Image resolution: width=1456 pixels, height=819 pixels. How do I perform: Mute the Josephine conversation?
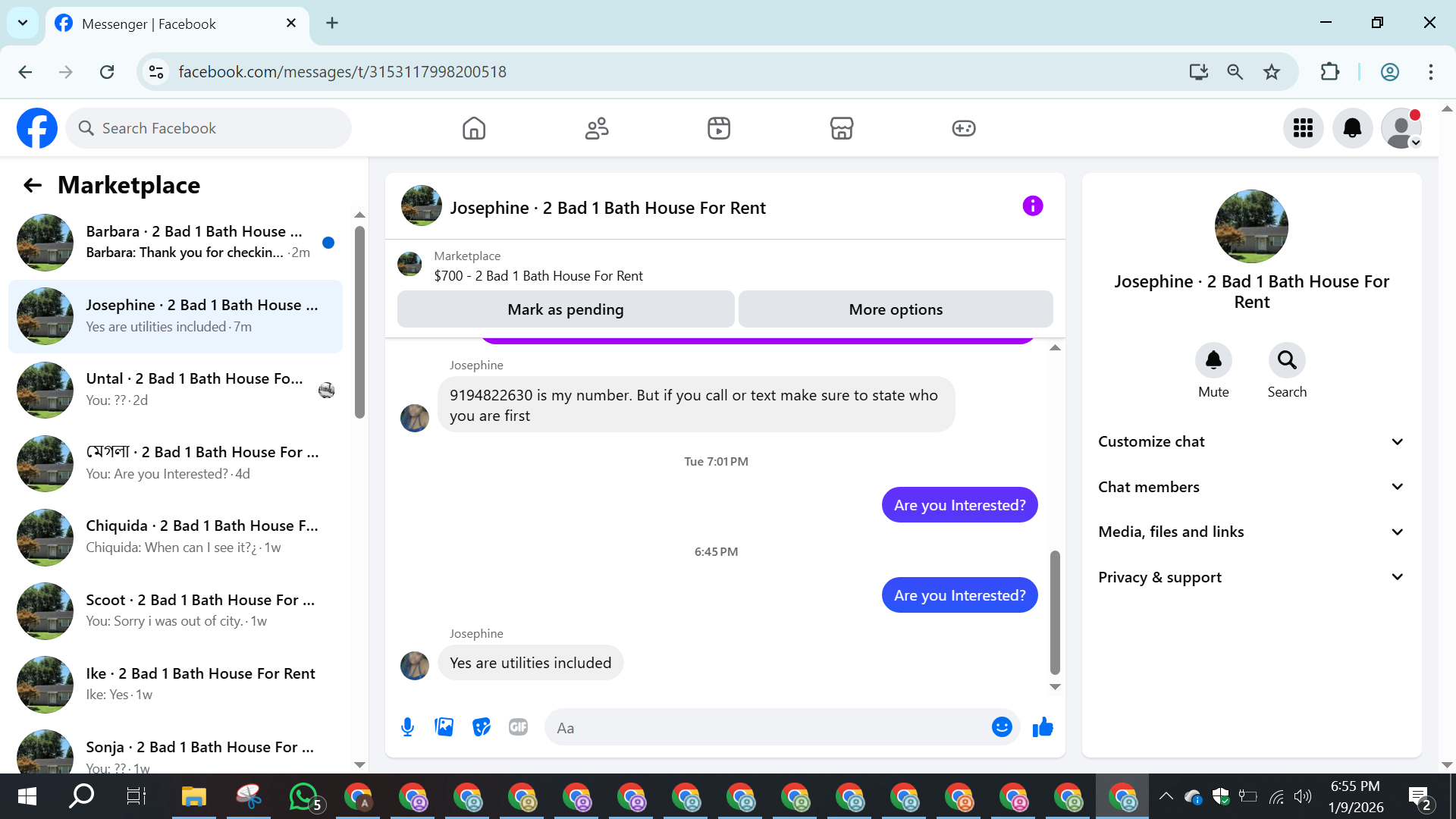[x=1213, y=360]
